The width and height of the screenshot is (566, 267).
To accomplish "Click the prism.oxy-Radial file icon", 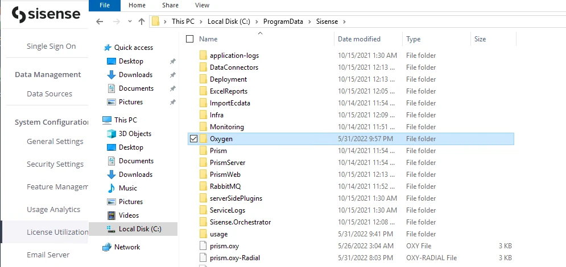I will [x=203, y=257].
